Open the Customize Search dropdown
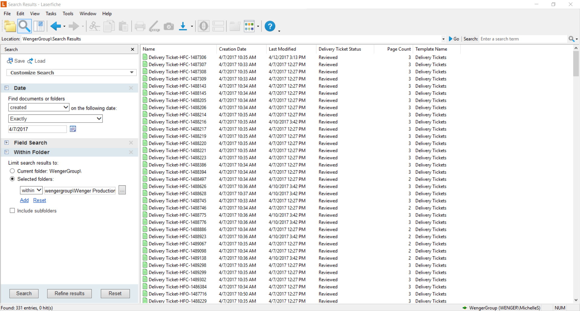The width and height of the screenshot is (580, 311). click(71, 73)
